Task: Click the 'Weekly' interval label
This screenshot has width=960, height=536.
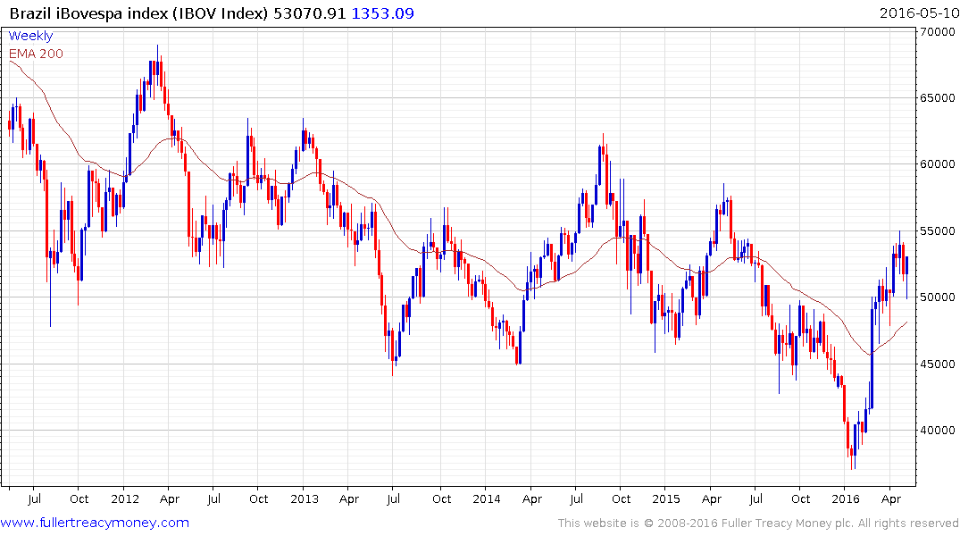Action: 30,36
